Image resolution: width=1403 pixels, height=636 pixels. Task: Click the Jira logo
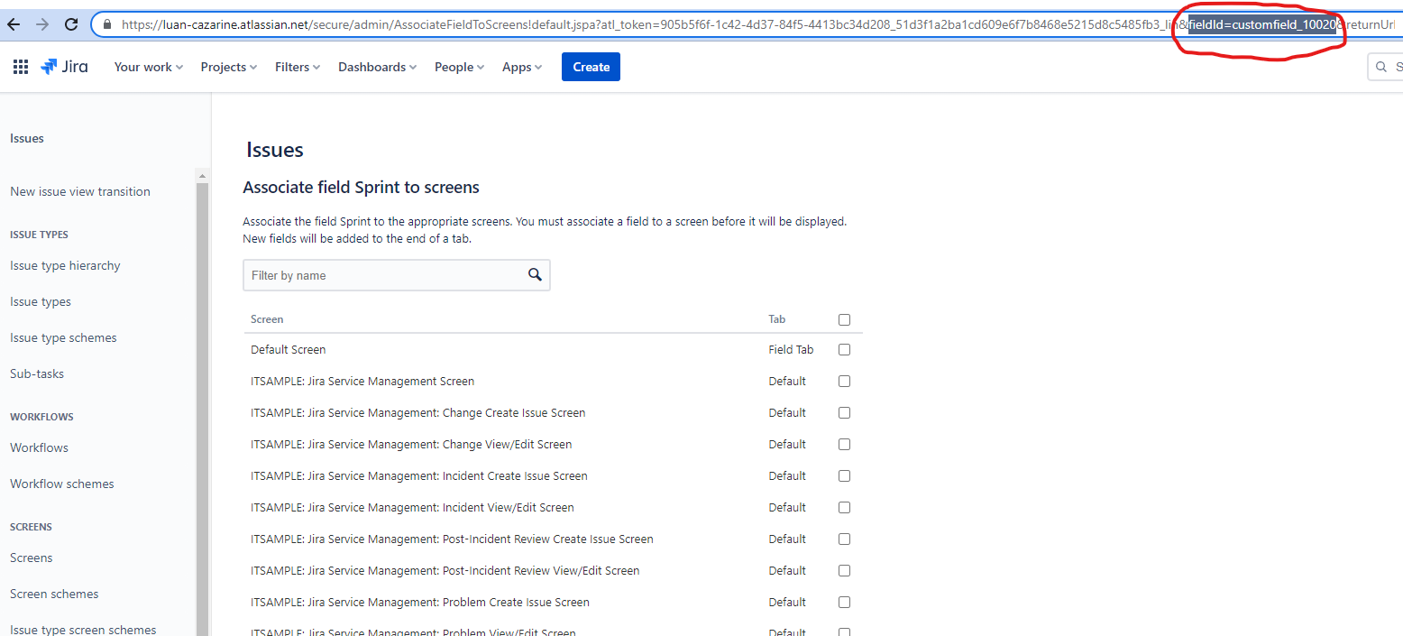pyautogui.click(x=64, y=66)
